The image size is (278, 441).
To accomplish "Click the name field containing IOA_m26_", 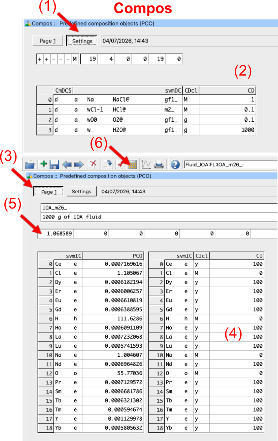I will [x=159, y=208].
